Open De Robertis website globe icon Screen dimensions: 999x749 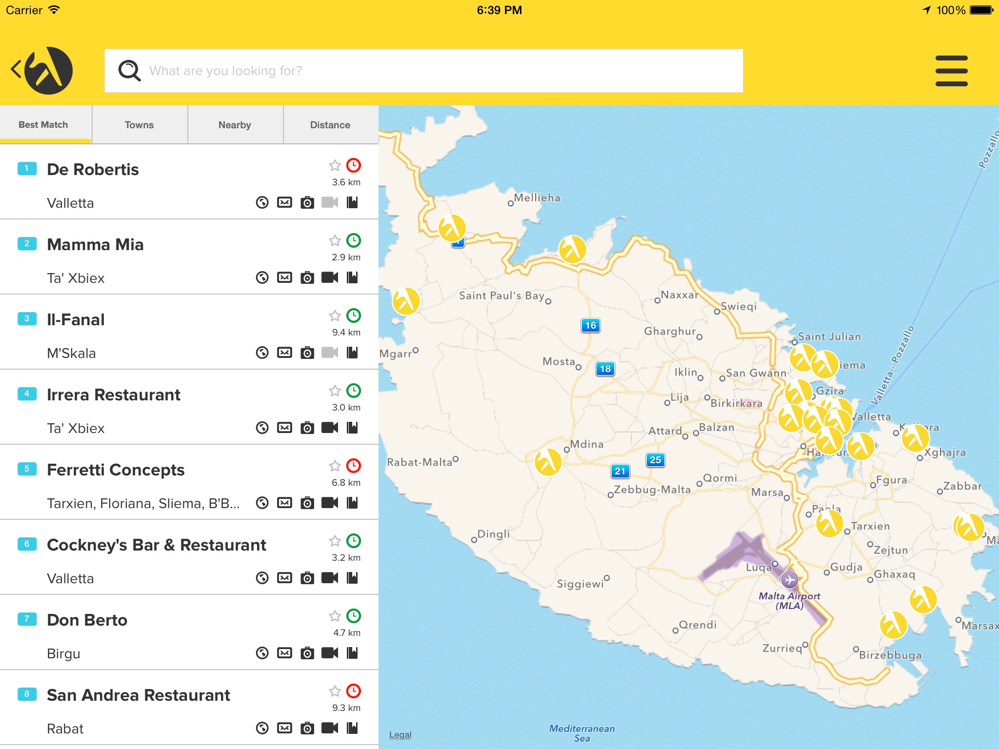click(262, 202)
